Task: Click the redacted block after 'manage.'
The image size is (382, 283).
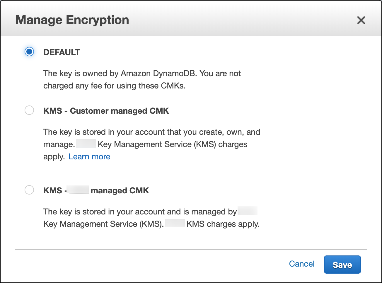Action: (x=86, y=144)
